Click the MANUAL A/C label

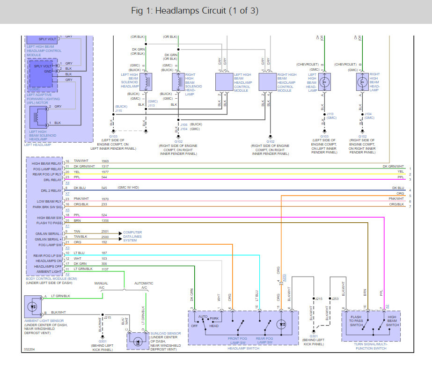click(x=102, y=285)
